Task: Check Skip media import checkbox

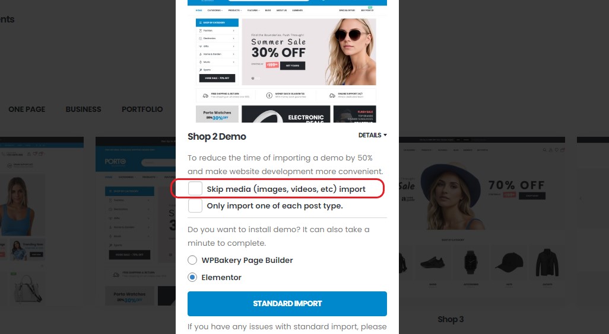Action: tap(195, 188)
